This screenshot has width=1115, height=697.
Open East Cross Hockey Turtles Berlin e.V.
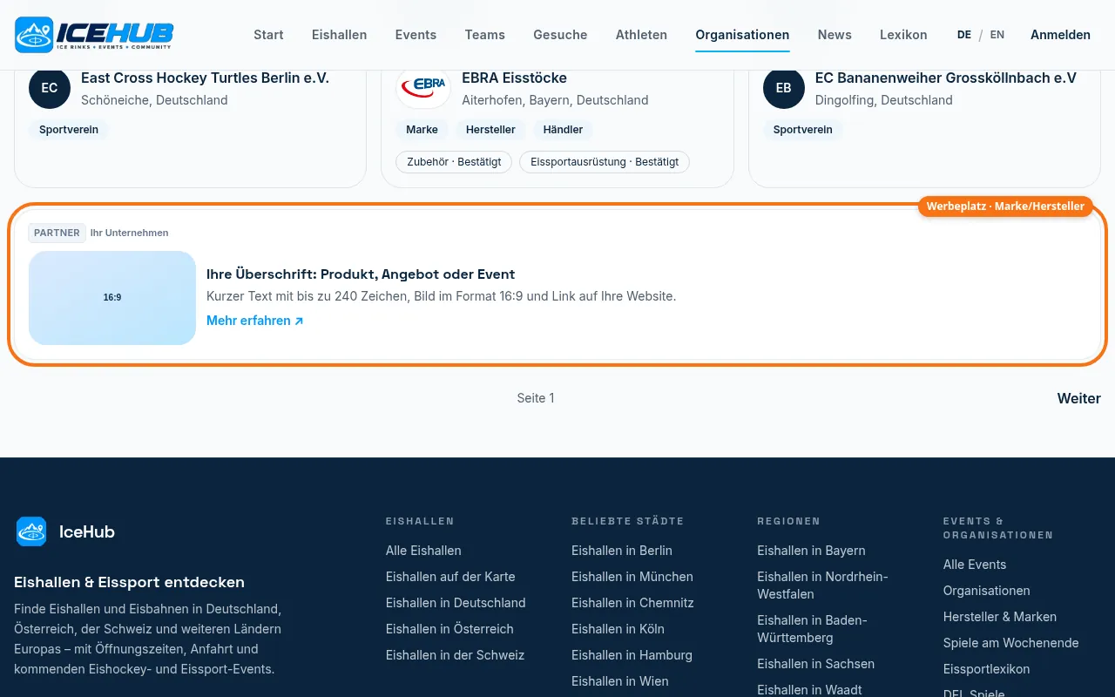tap(205, 78)
